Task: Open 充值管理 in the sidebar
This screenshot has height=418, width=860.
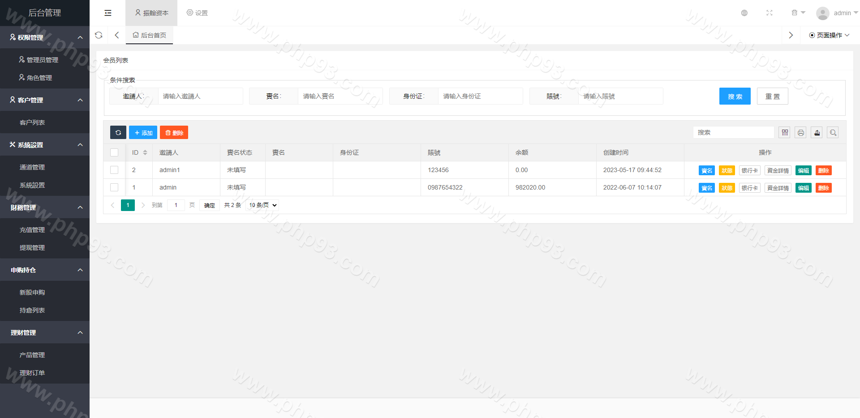Action: [x=32, y=230]
